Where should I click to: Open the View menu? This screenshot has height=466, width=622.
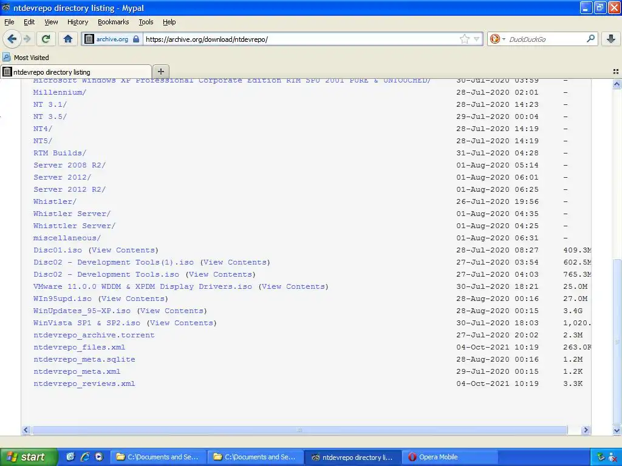[x=51, y=22]
